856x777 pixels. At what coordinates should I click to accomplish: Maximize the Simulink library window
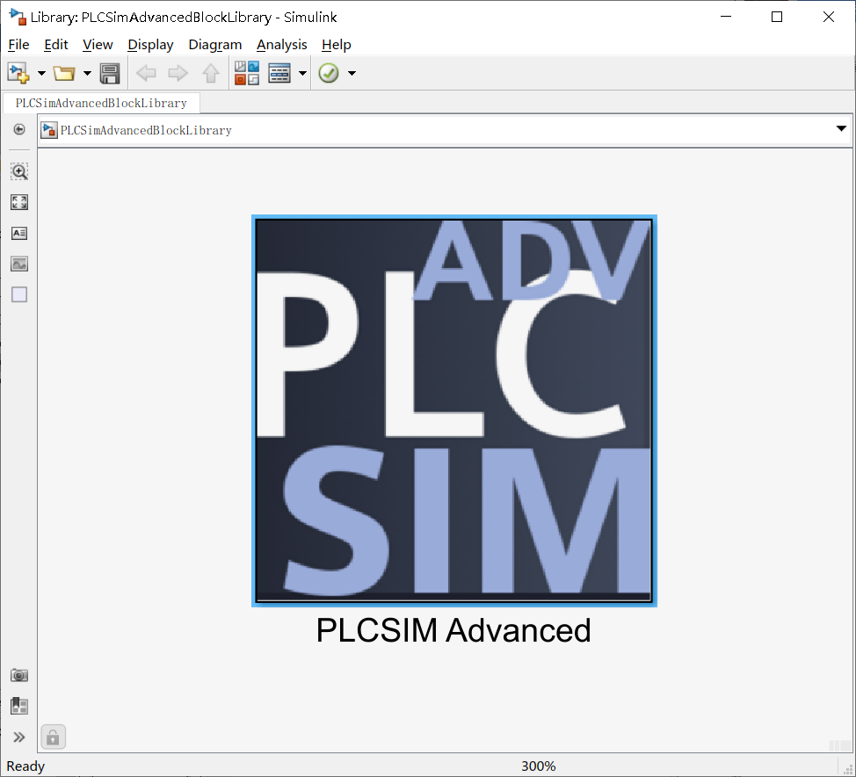coord(777,17)
